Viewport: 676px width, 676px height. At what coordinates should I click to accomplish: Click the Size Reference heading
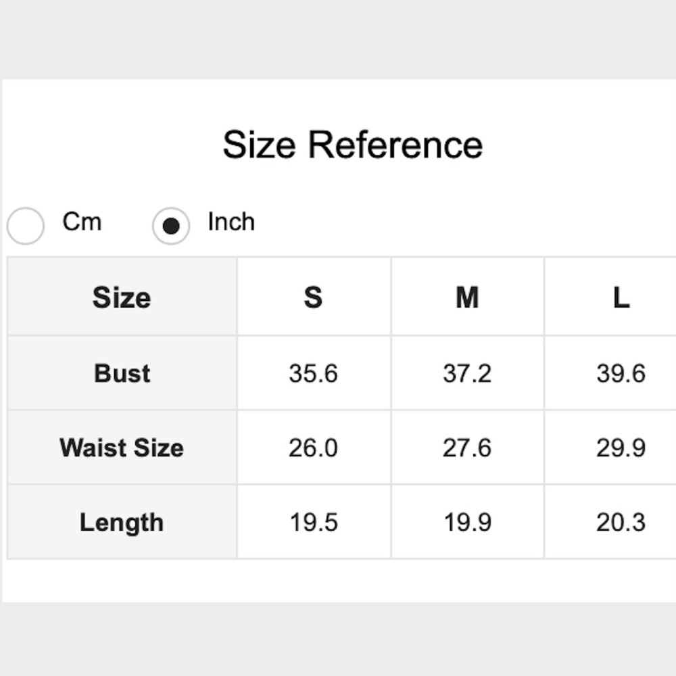click(x=352, y=145)
